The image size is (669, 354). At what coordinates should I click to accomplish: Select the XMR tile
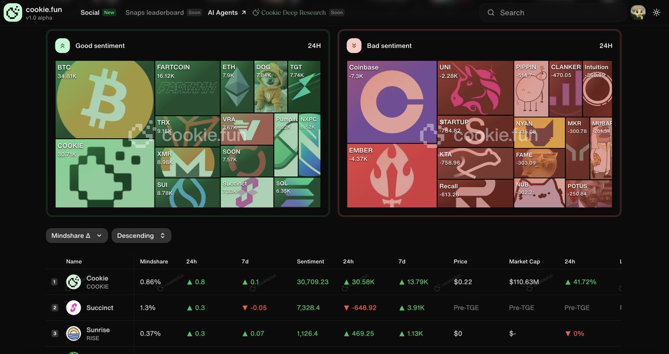pyautogui.click(x=187, y=163)
